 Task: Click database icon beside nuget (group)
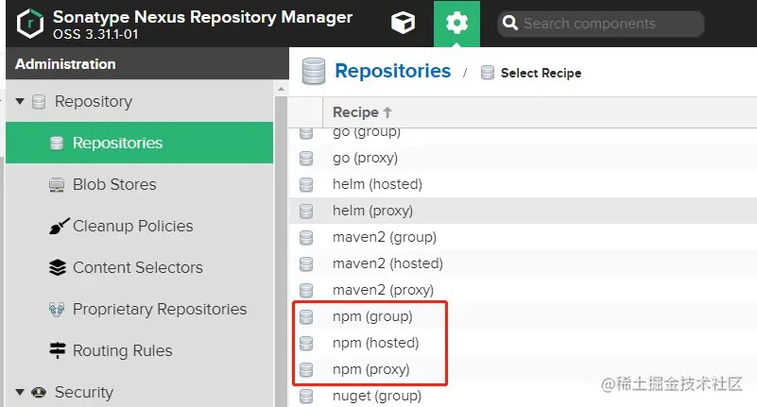click(306, 396)
